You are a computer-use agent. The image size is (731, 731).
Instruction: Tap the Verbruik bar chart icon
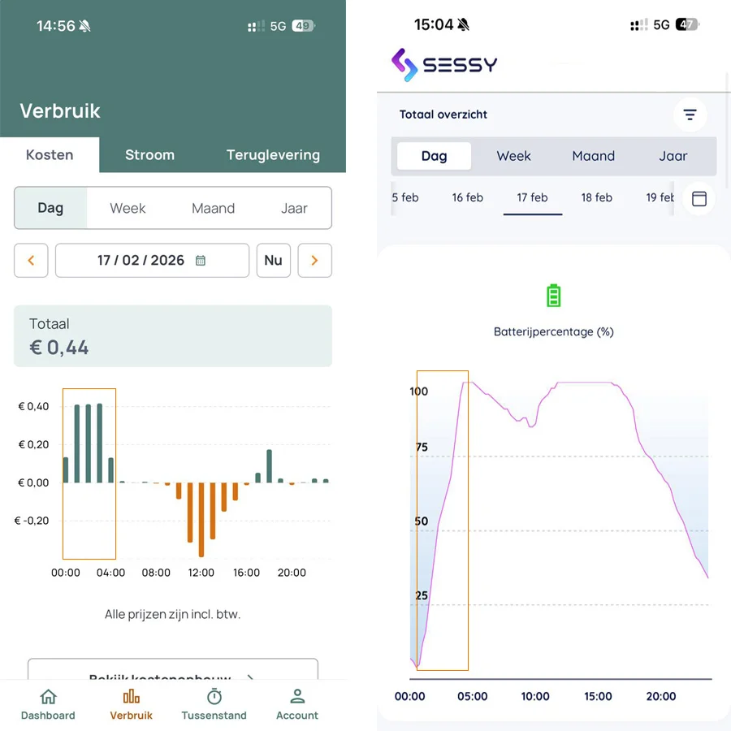(x=131, y=697)
